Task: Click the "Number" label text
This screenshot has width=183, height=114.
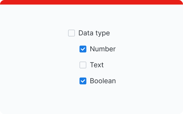Action: [103, 49]
